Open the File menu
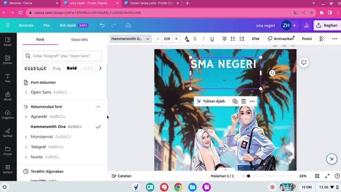The image size is (341, 192). (46, 26)
